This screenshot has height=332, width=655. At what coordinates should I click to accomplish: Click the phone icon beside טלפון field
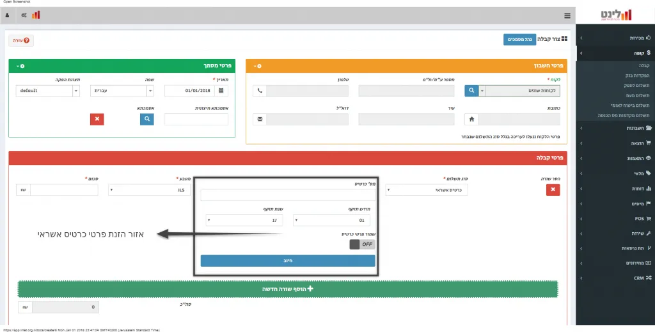(260, 91)
